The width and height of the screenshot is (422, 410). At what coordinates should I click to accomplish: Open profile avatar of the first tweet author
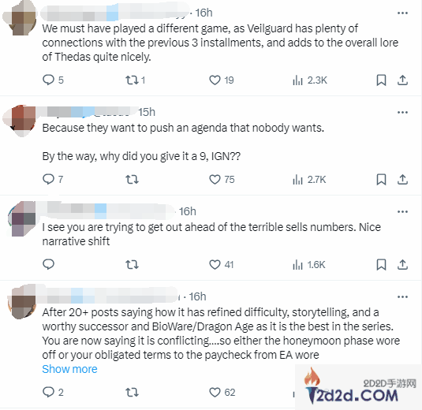(21, 18)
